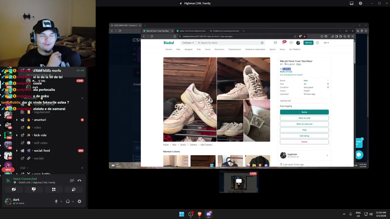Open the server with the 213 badge

(x=8, y=115)
